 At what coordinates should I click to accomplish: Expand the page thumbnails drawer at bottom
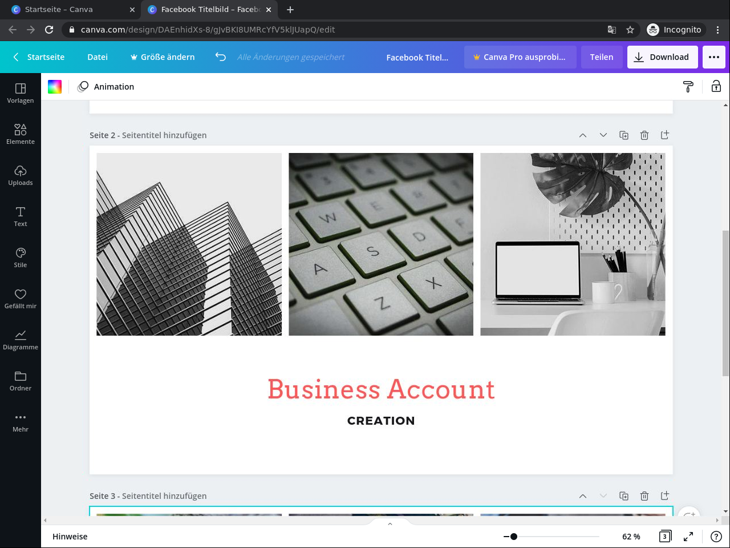coord(390,523)
